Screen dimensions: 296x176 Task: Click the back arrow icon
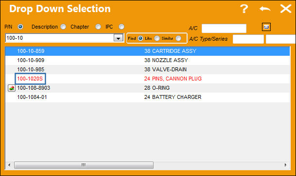(265, 9)
